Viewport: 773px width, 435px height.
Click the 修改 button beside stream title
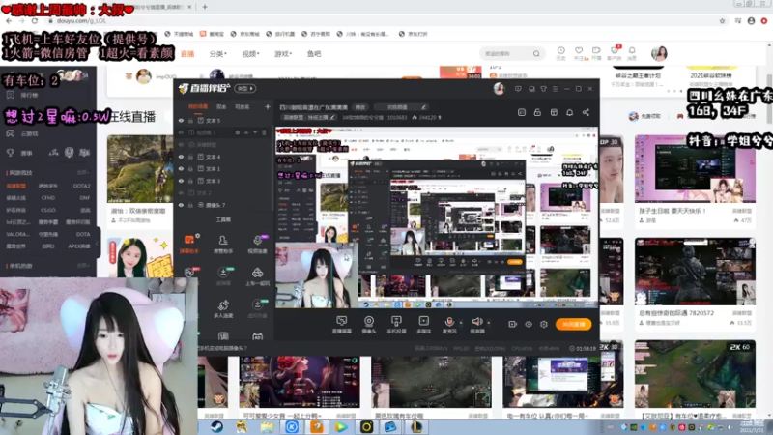click(360, 107)
